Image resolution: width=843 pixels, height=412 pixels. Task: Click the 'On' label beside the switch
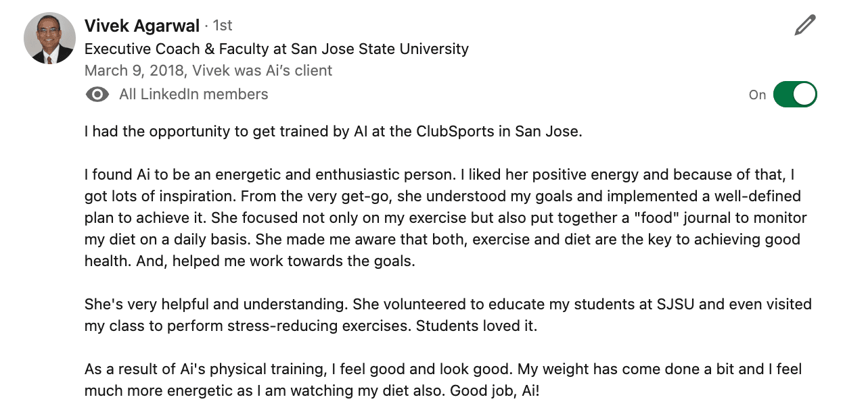coord(757,95)
